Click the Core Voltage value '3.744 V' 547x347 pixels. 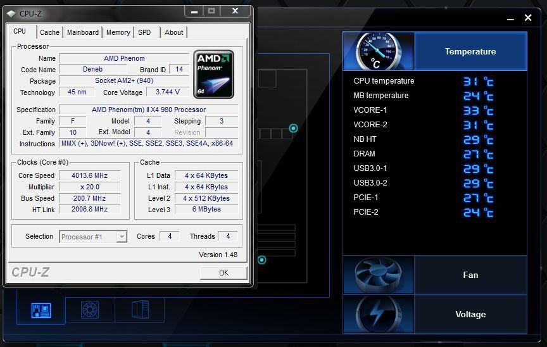[167, 92]
